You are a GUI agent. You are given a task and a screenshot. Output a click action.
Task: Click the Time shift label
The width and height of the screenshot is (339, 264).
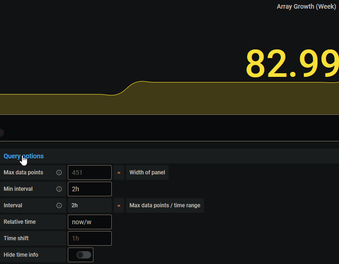(16, 238)
